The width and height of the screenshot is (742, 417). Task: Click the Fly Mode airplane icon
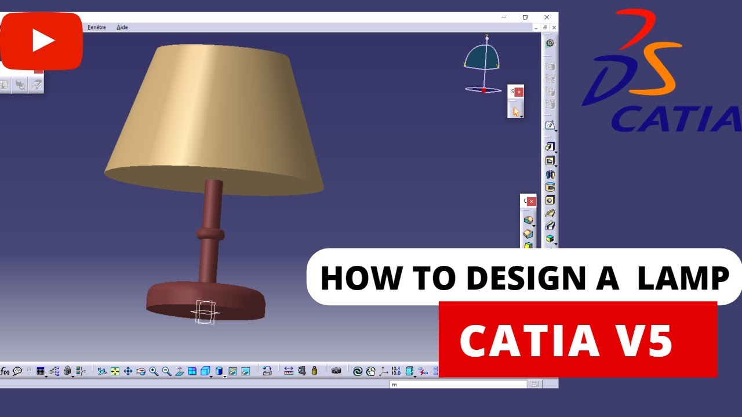coord(102,371)
